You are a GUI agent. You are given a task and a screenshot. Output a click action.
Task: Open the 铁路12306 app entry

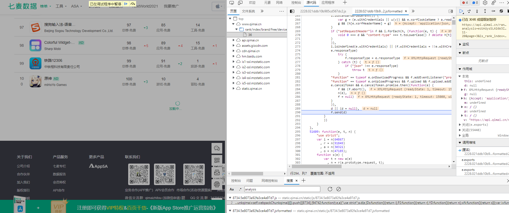coord(53,61)
